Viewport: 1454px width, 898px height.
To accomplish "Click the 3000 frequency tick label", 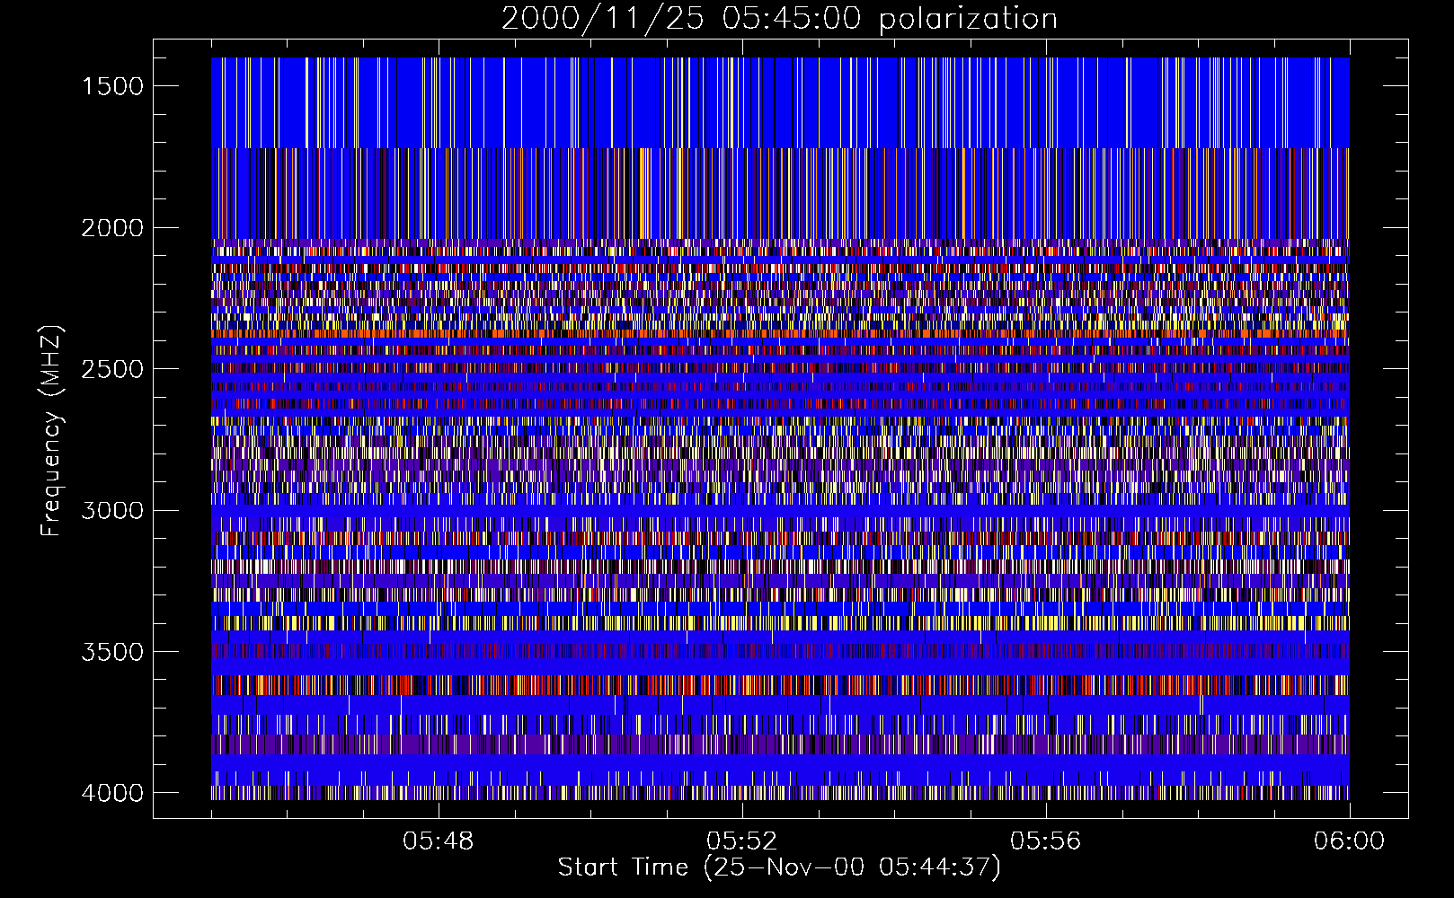I will point(112,511).
